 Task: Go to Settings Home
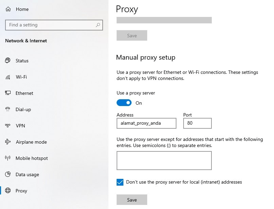[22, 9]
